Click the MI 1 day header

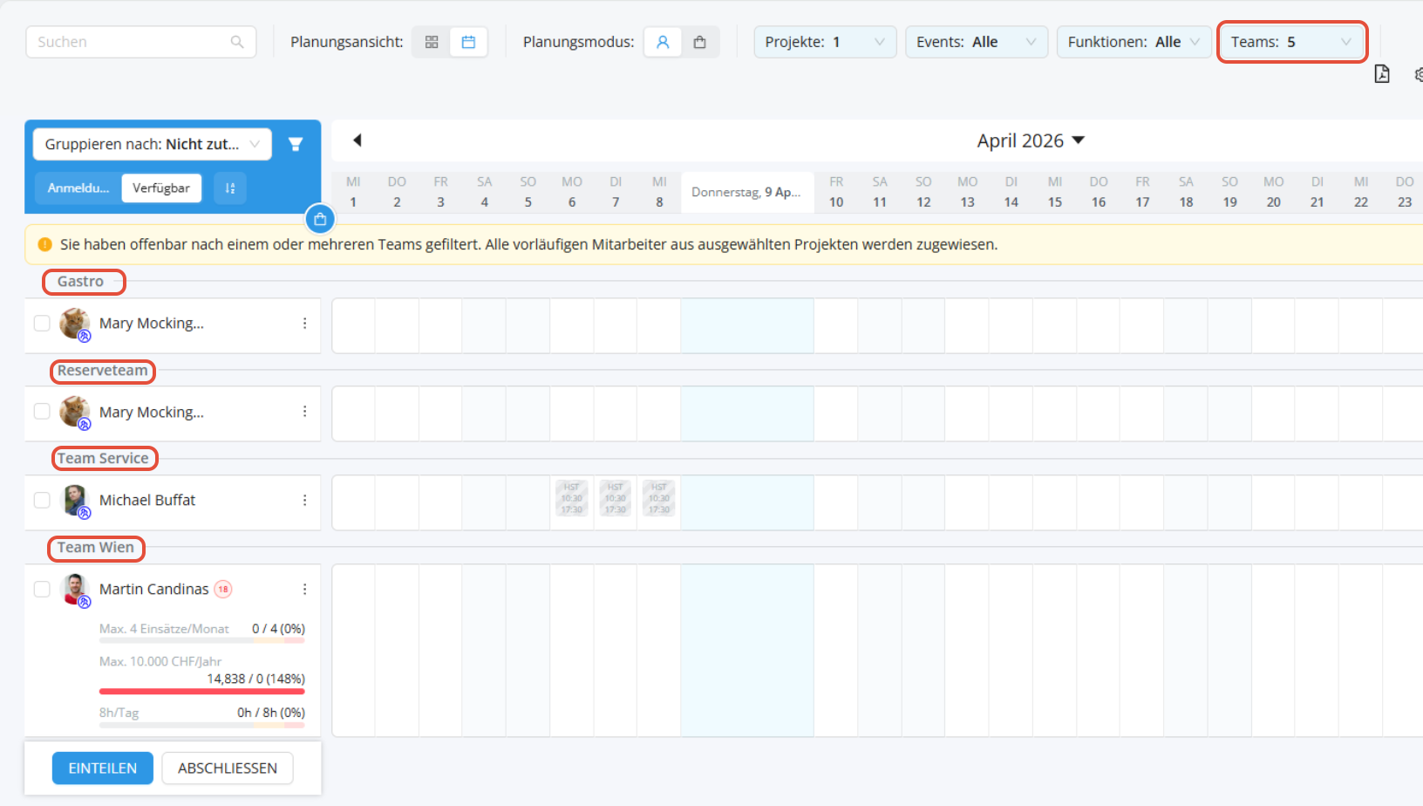pyautogui.click(x=353, y=192)
